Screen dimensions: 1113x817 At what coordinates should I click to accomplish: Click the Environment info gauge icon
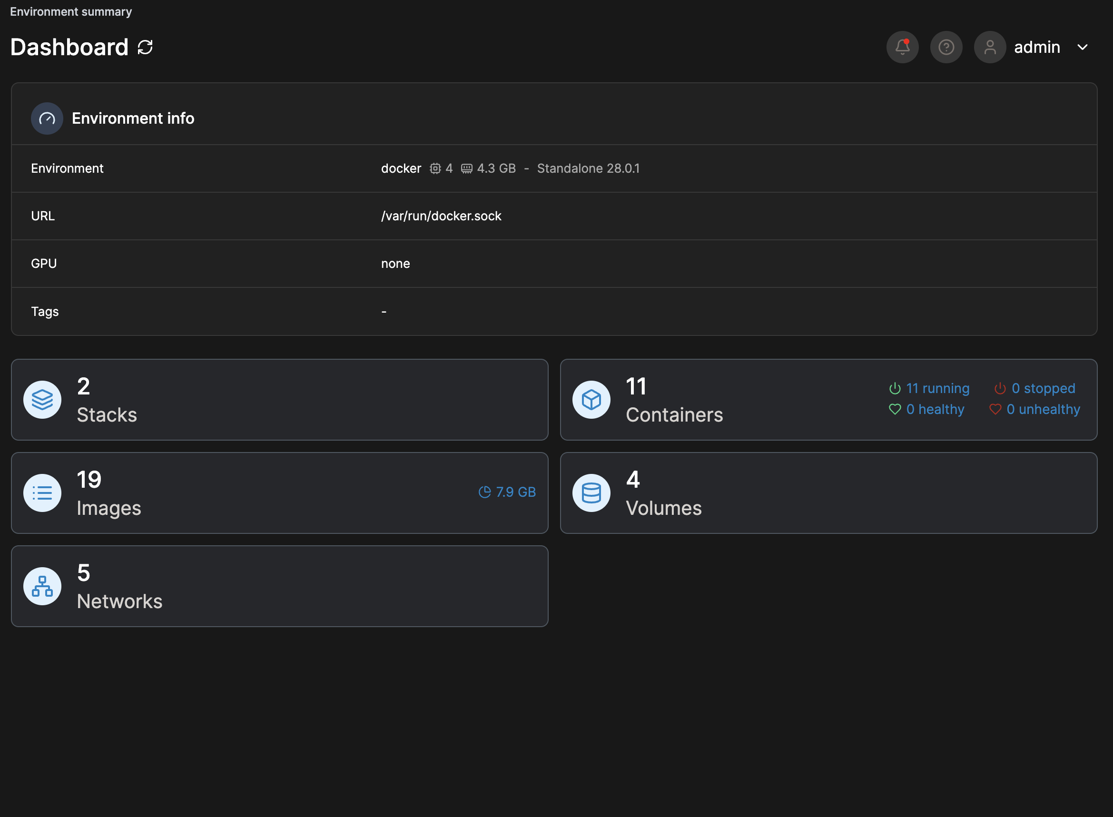point(47,118)
